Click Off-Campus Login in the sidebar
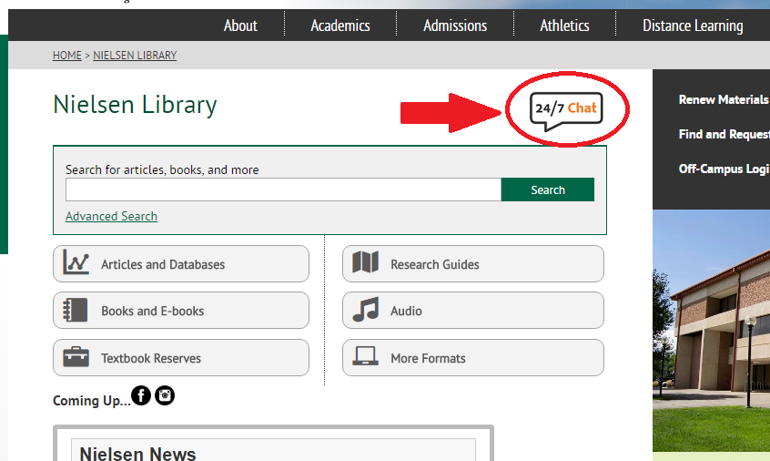The width and height of the screenshot is (770, 461). [724, 169]
